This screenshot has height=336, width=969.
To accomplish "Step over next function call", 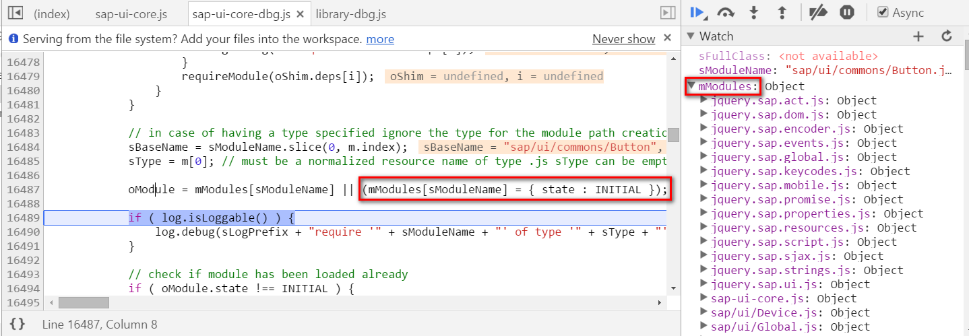I will click(x=726, y=12).
